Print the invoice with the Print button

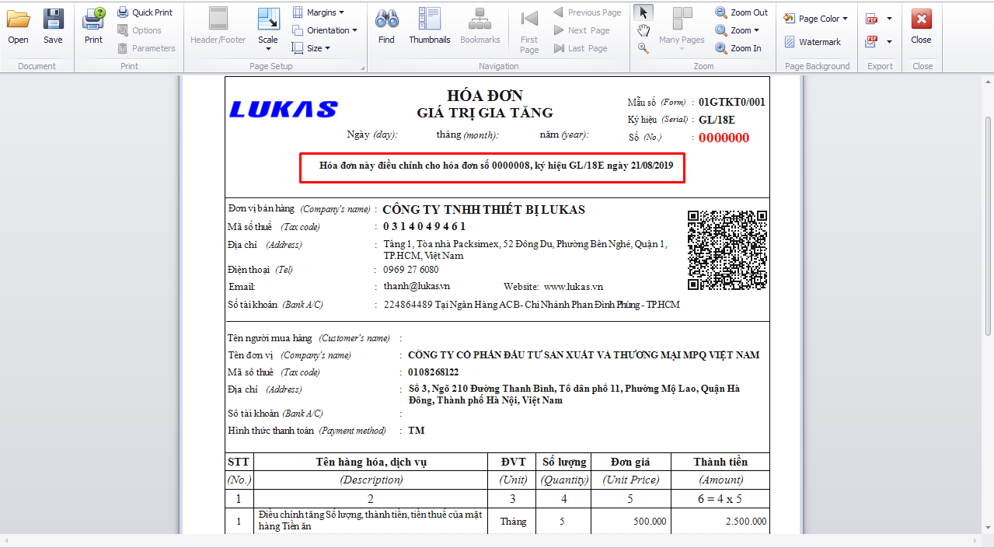[x=93, y=27]
